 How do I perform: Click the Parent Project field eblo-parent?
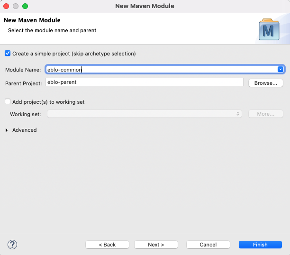point(144,82)
